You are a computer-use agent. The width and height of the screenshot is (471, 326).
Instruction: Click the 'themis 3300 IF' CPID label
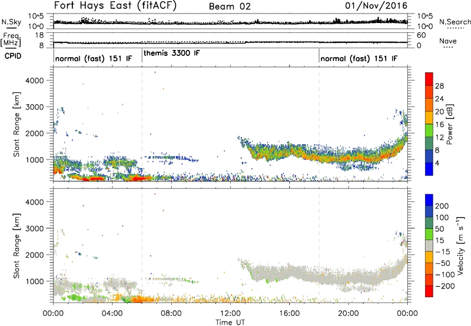point(171,54)
